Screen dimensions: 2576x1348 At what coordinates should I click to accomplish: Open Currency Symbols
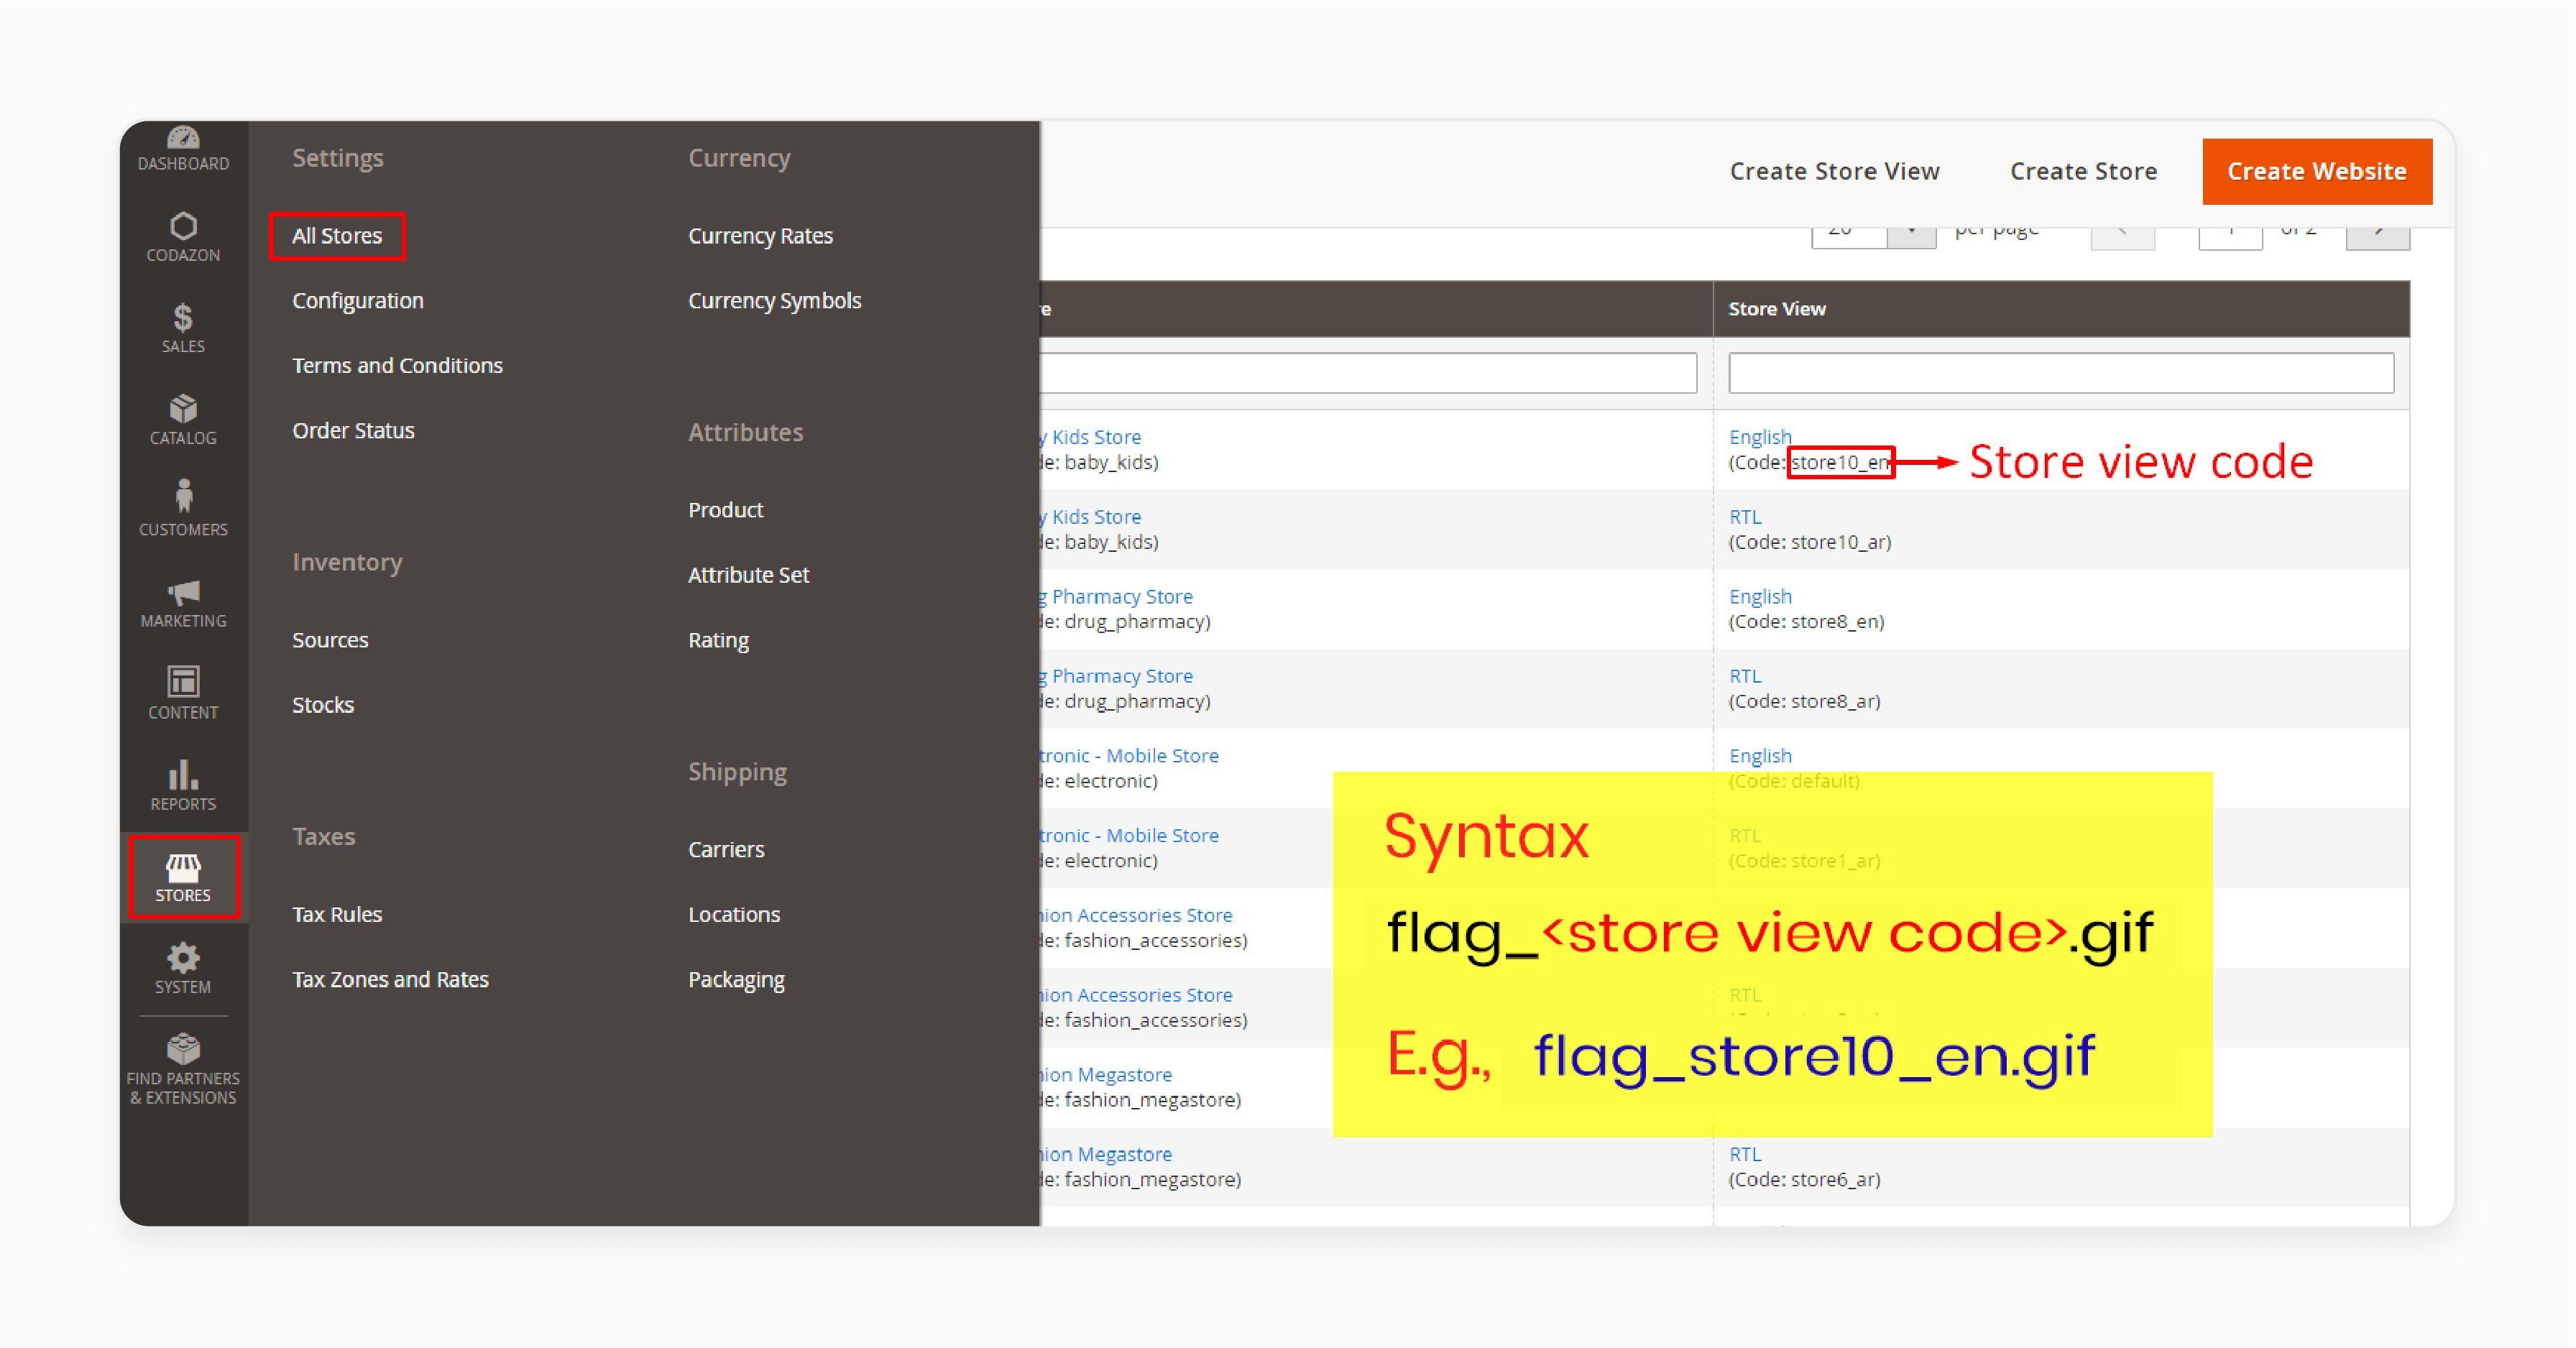(x=774, y=301)
